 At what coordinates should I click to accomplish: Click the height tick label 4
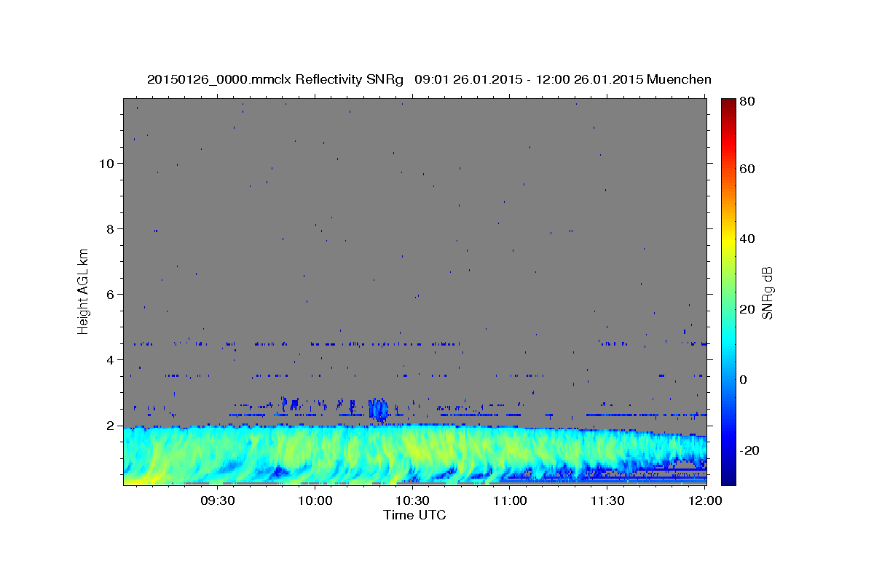[111, 360]
